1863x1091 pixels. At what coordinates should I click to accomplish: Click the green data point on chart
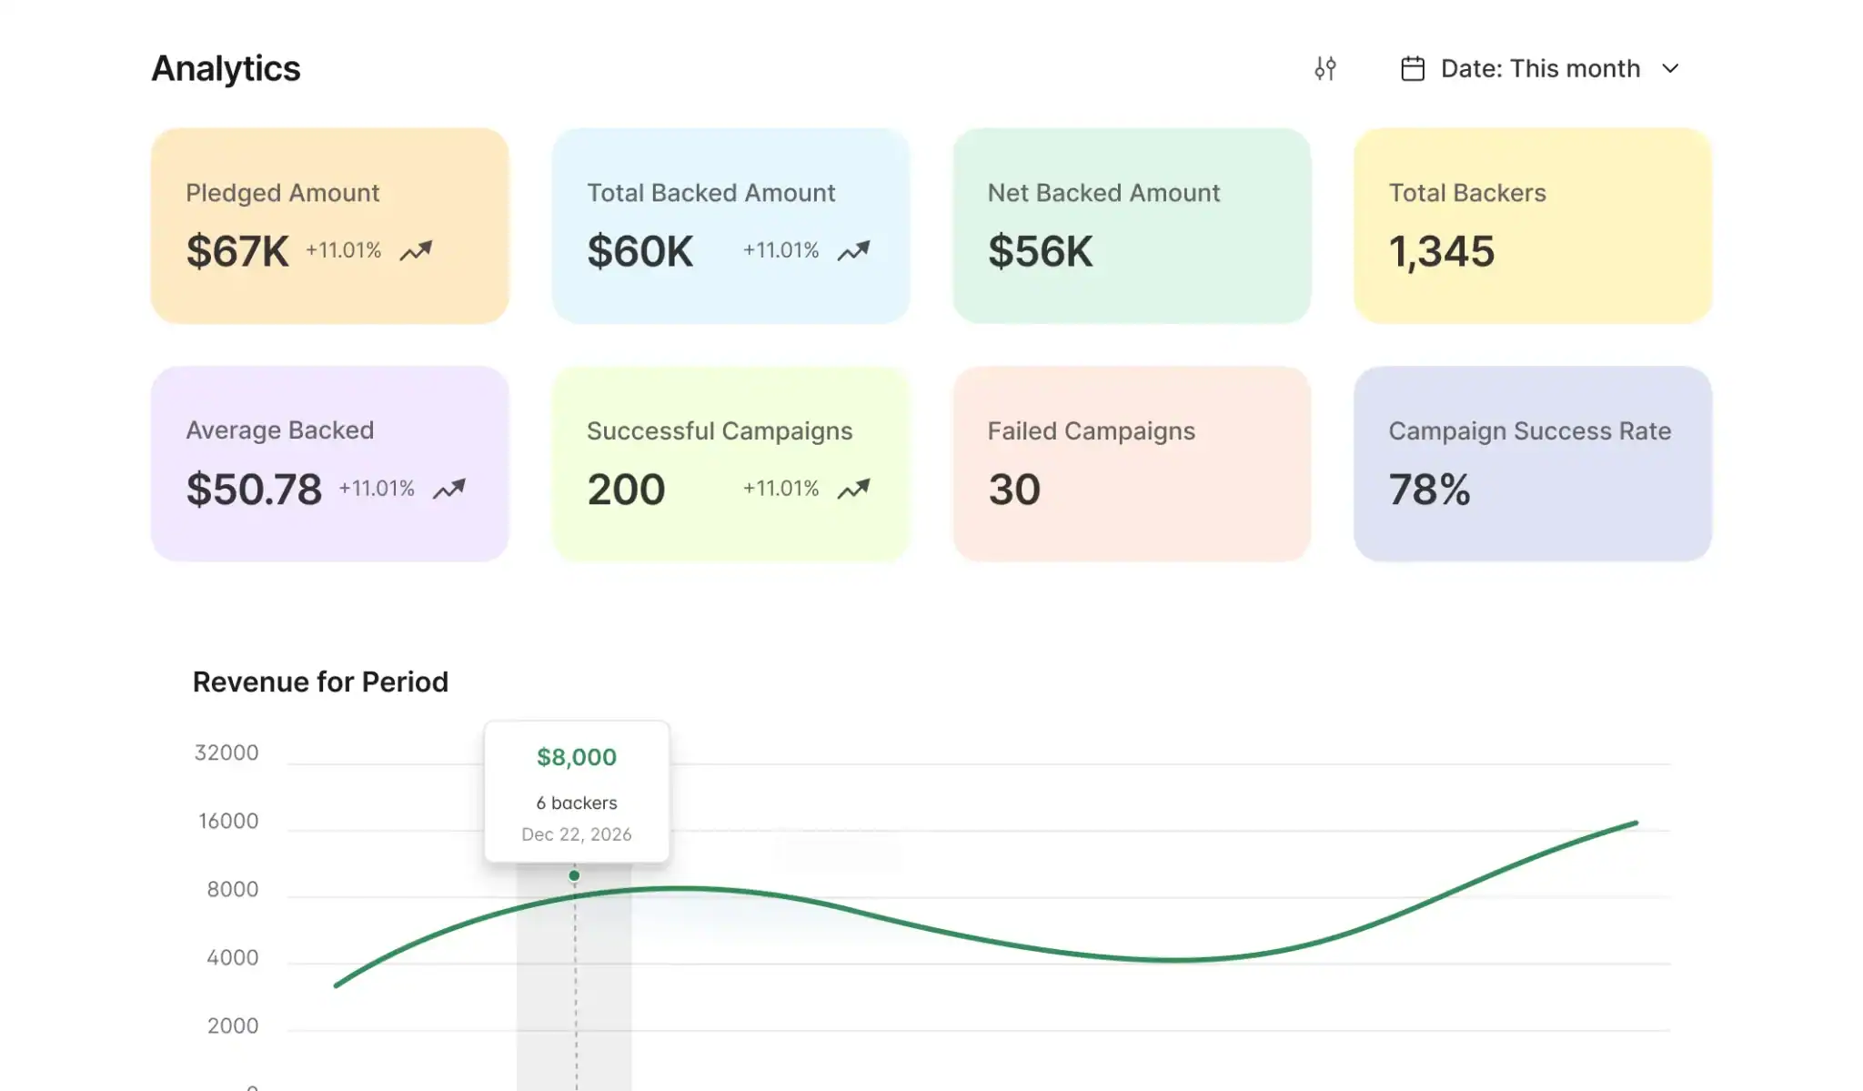coord(574,875)
